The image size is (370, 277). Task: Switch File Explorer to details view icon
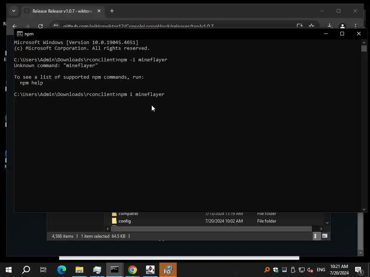(317, 236)
